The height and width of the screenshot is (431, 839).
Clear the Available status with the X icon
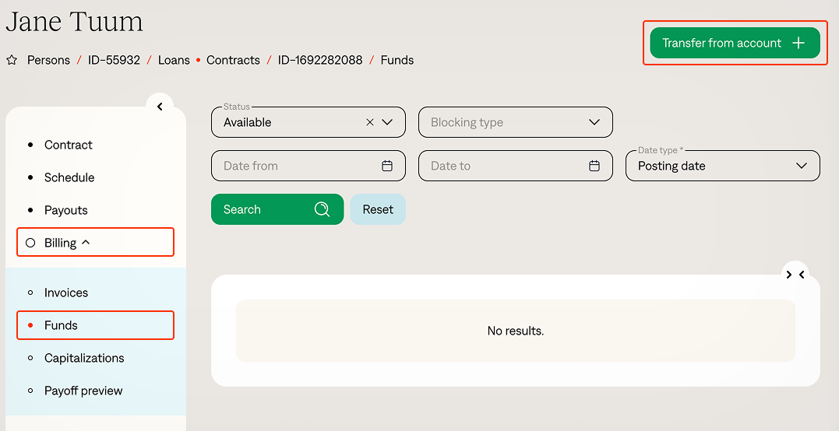point(370,122)
